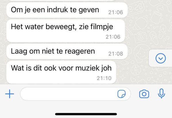Tap the 21:06 timestamp beside 'Om je een indruk te geven'

(116, 12)
